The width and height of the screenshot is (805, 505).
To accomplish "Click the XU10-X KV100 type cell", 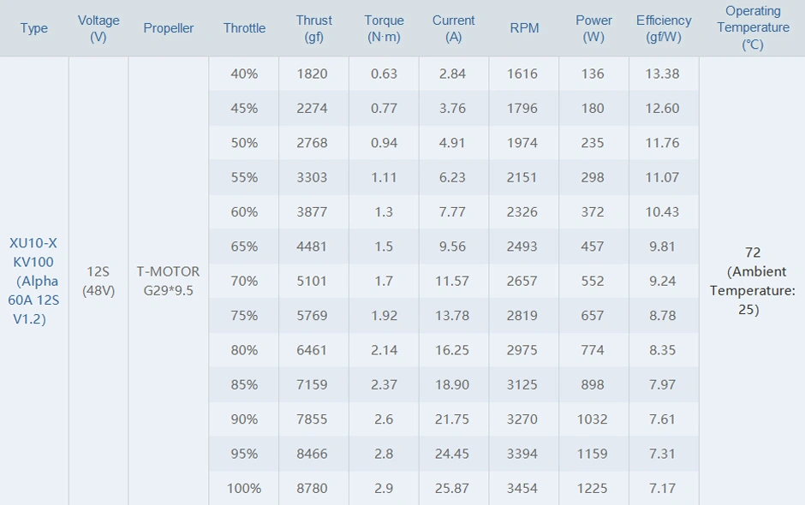I will click(34, 281).
